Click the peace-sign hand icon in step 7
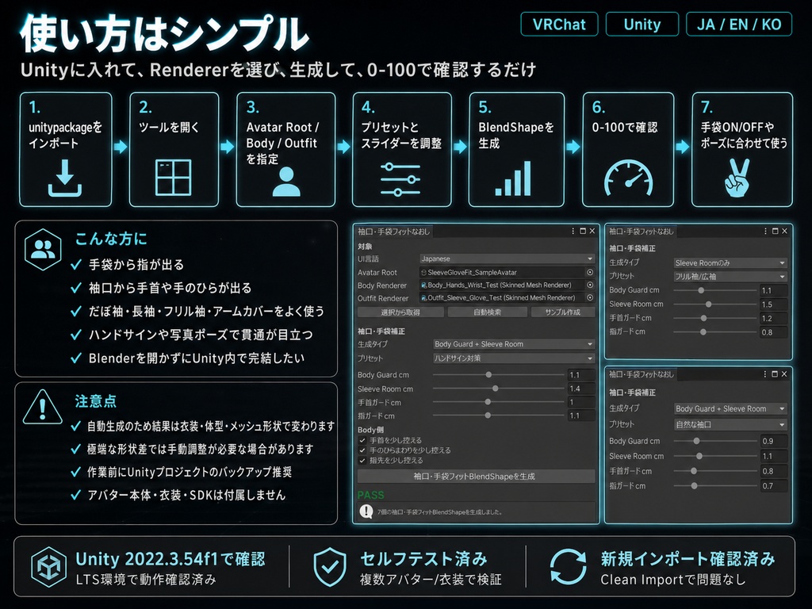812x609 pixels. click(x=737, y=178)
